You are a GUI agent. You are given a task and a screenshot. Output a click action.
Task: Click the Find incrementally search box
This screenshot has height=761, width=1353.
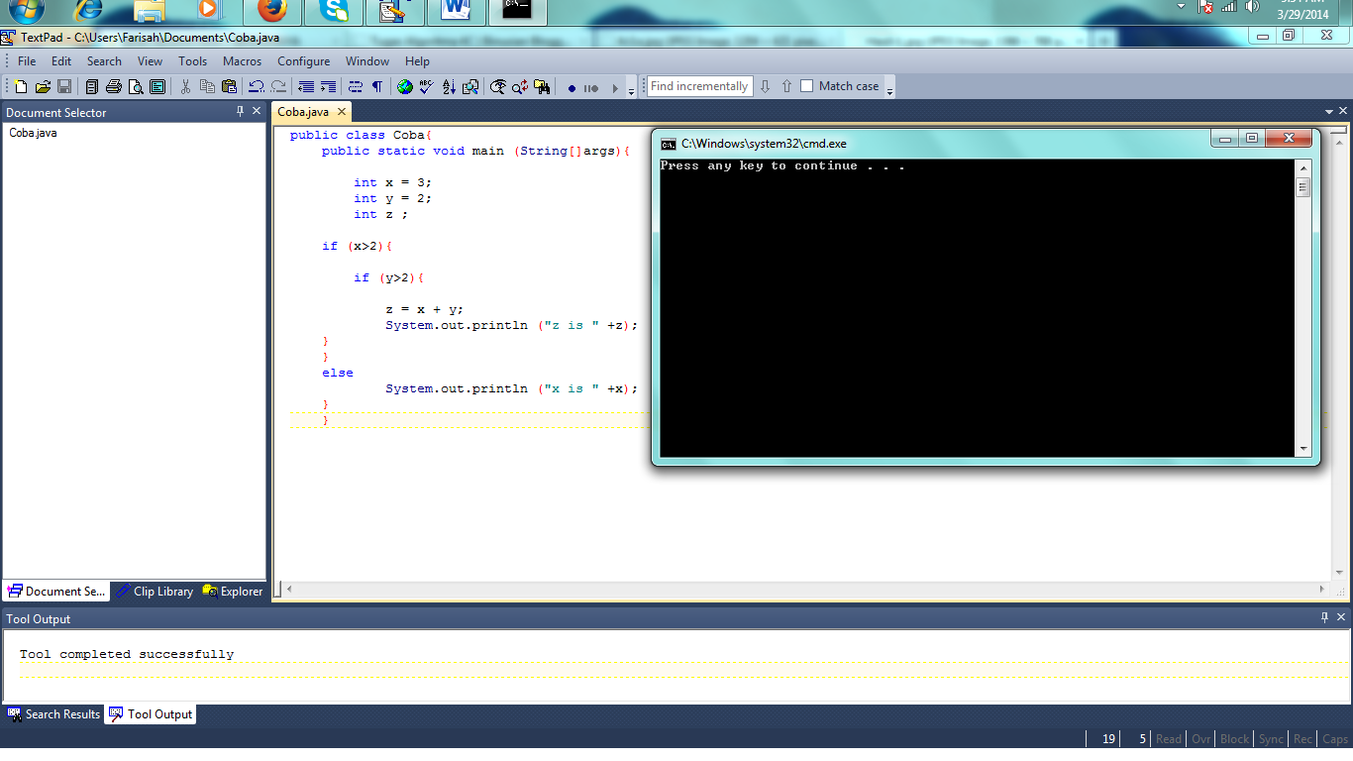coord(699,86)
